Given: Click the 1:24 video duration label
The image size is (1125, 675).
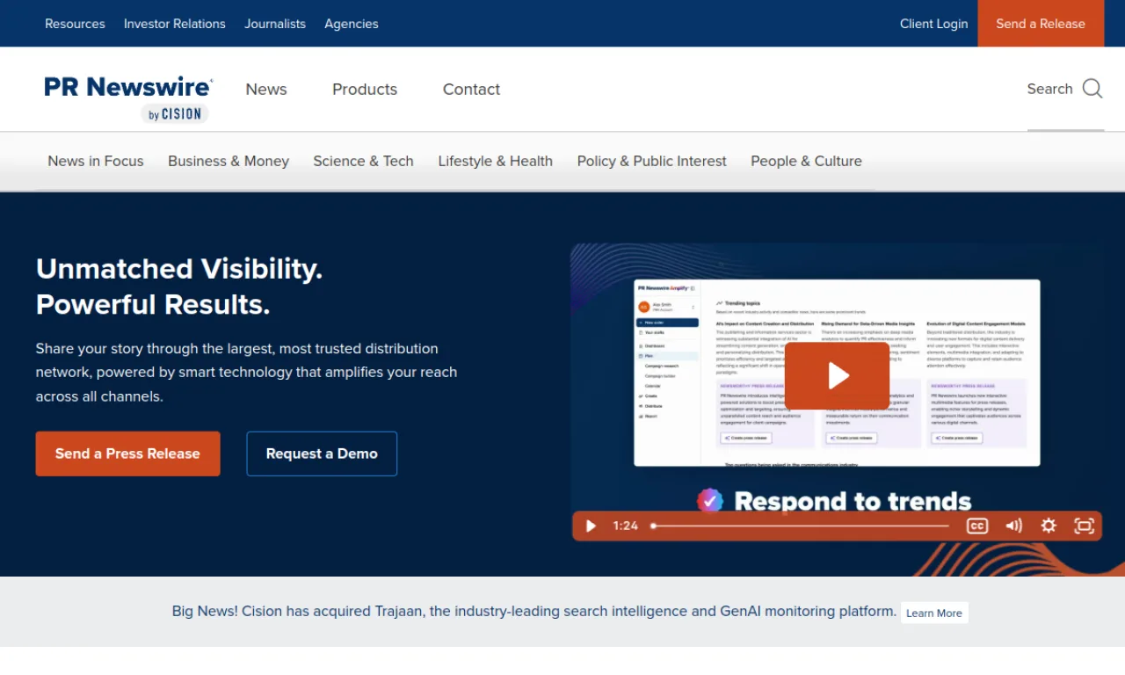Looking at the screenshot, I should coord(625,526).
